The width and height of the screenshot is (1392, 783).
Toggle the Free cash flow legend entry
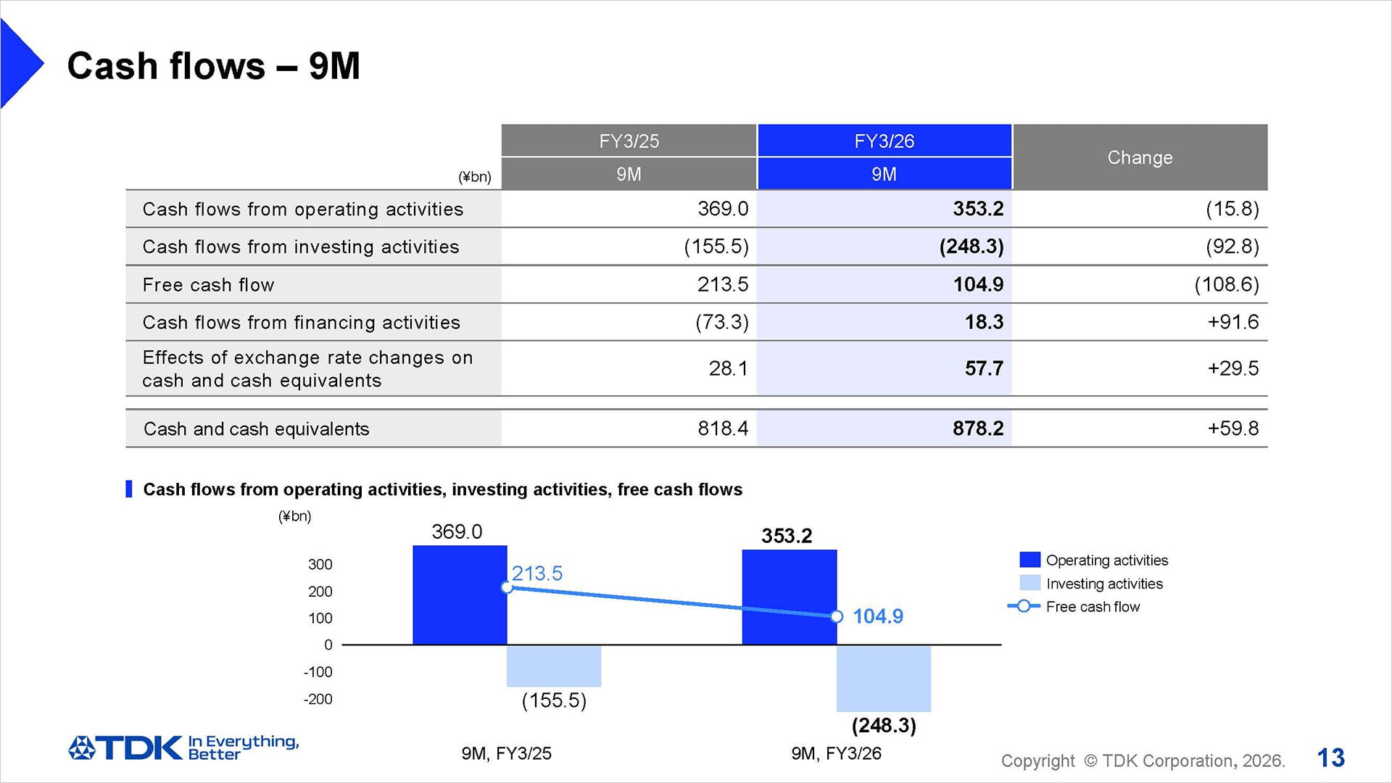tap(1093, 607)
